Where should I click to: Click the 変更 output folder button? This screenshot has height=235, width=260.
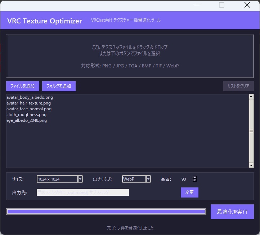tap(189, 192)
